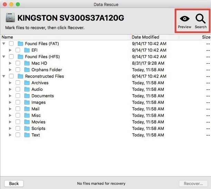Select the Reconstructed Files folder icon
The width and height of the screenshot is (211, 189).
tap(20, 76)
